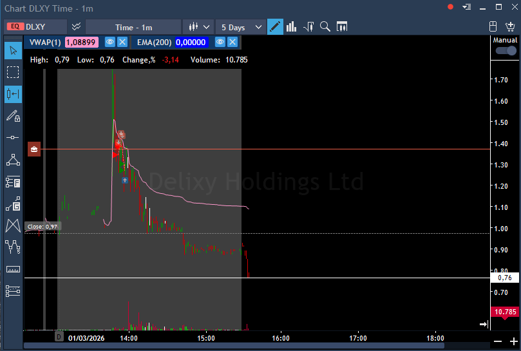Toggle the Manual scale switch
Screen dimensions: 521x351
pyautogui.click(x=506, y=51)
